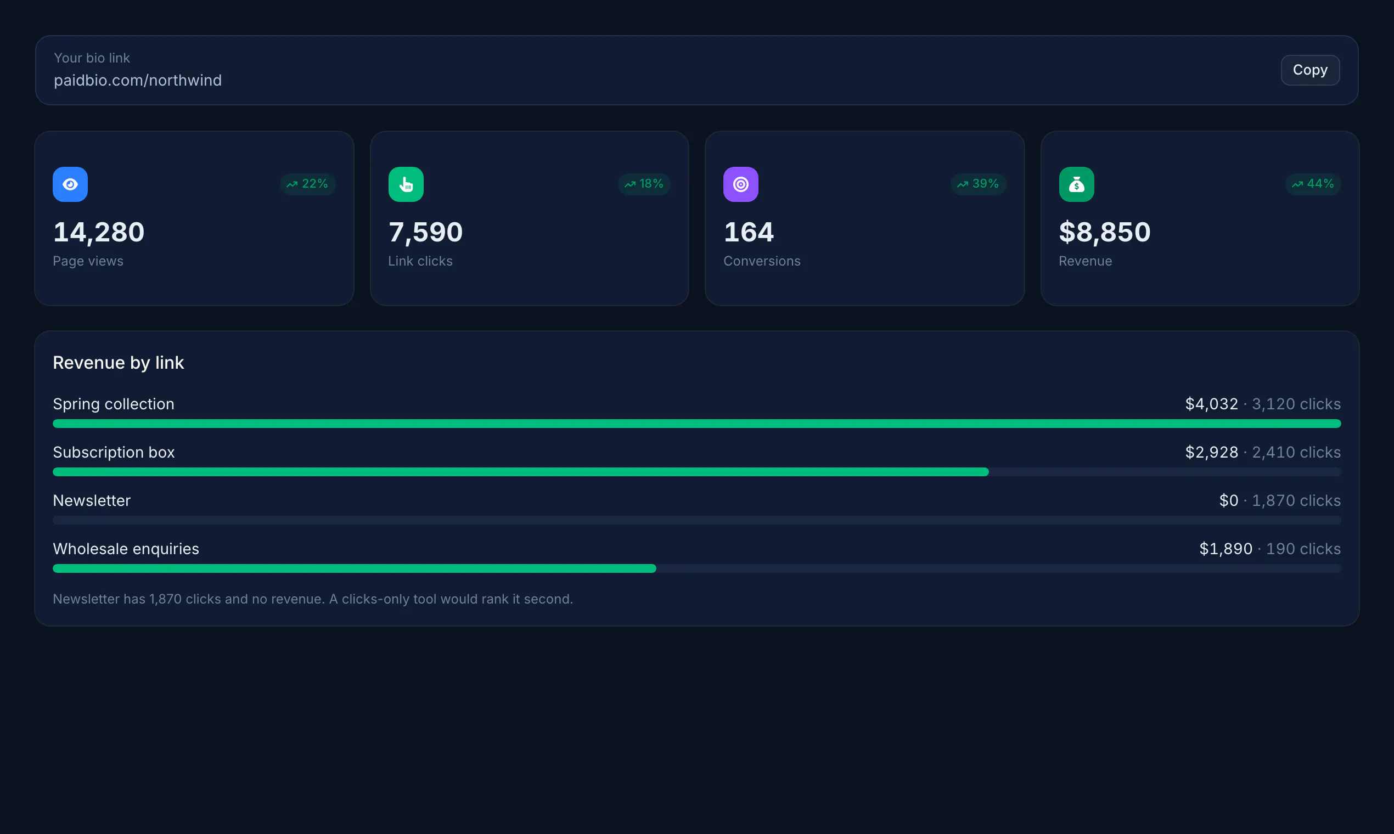Click the $8,850 revenue value
1394x834 pixels.
[1105, 232]
